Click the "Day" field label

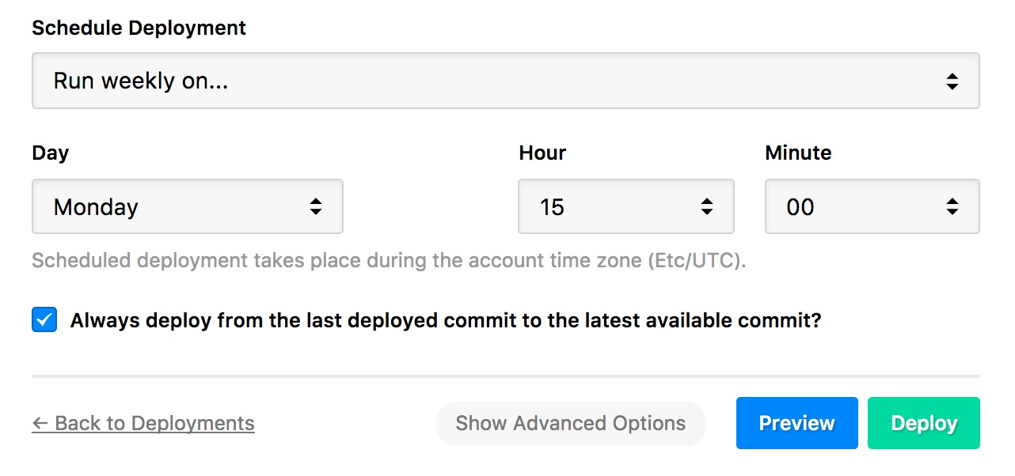click(x=50, y=153)
